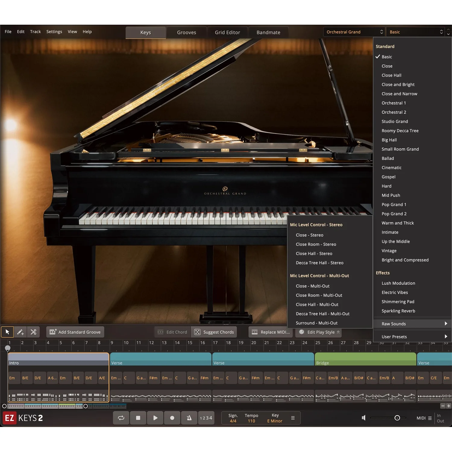Expand the User Presets submenu
The image size is (452, 452).
pyautogui.click(x=412, y=337)
